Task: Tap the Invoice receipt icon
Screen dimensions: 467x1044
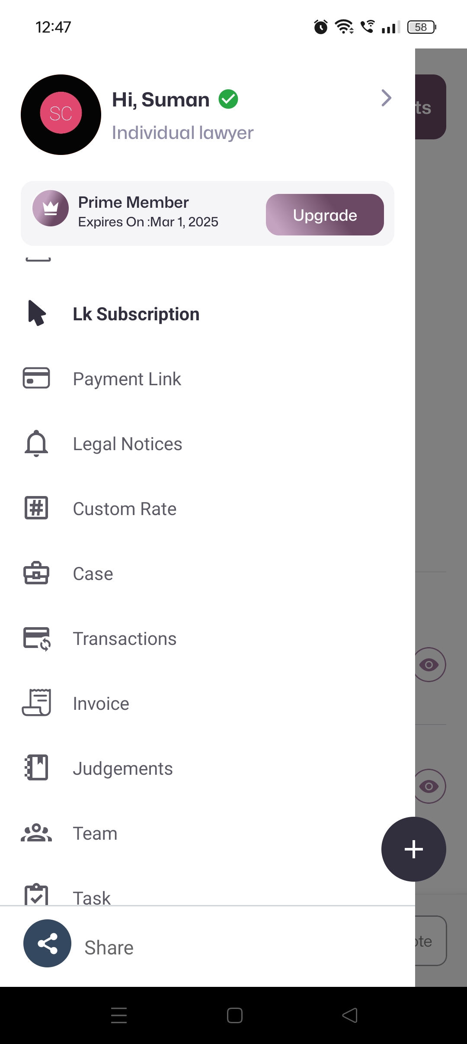Action: (x=37, y=703)
